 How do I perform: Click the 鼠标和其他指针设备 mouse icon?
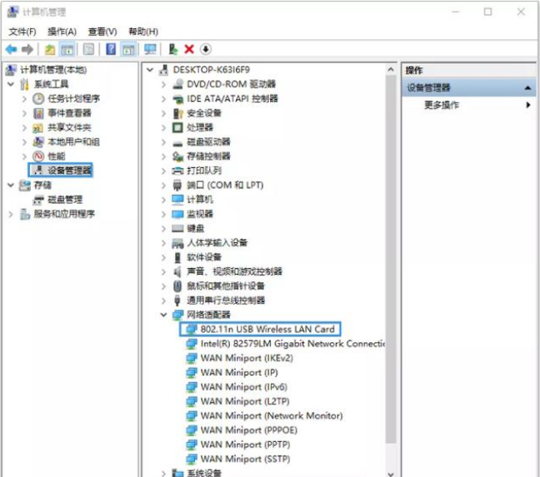[177, 286]
